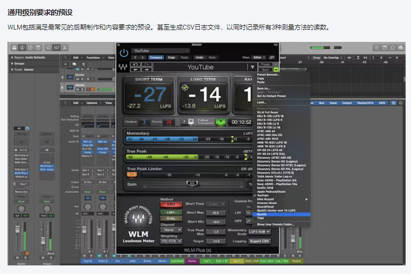The width and height of the screenshot is (411, 274).
Task: Click Export CSV logging button
Action: [x=259, y=241]
